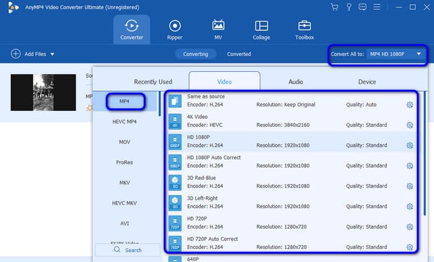
Task: Click the Add Files button label
Action: pos(35,54)
